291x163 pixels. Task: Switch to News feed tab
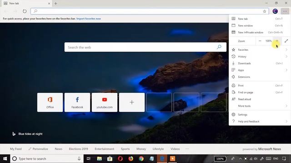click(x=59, y=149)
